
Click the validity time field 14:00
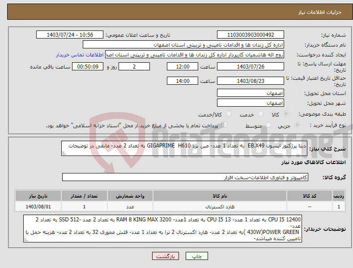point(183,81)
